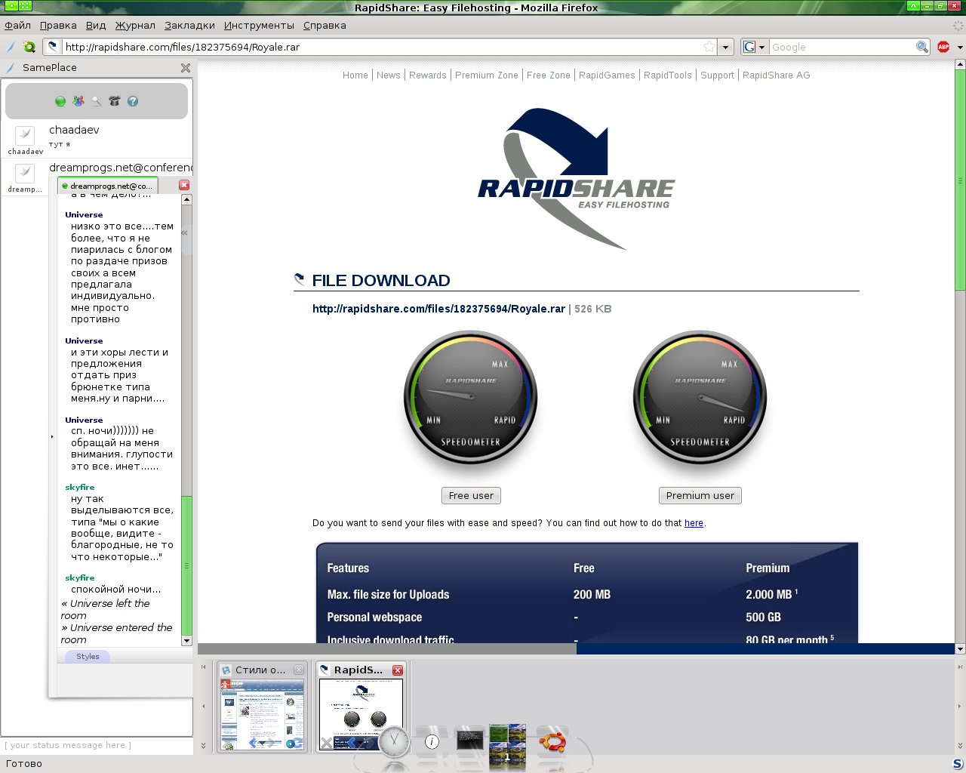This screenshot has width=966, height=773.
Task: Open the info dock icon
Action: coord(432,742)
